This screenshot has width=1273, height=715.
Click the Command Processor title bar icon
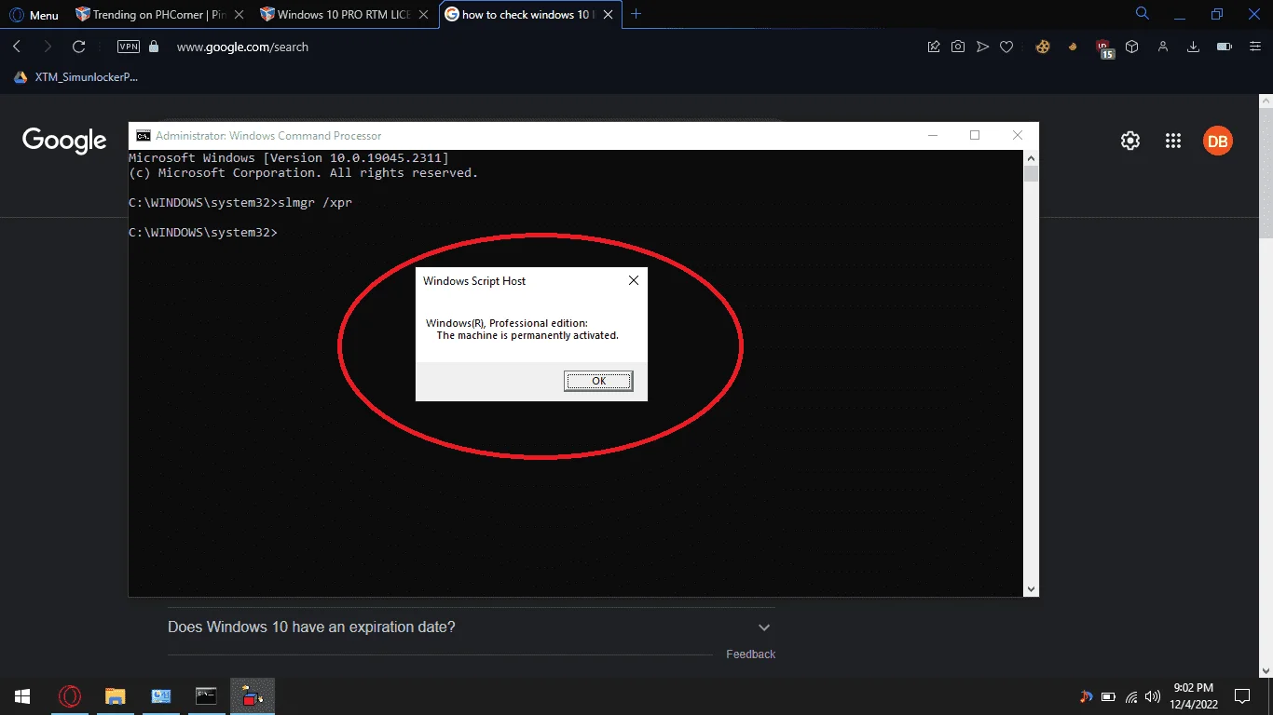point(144,135)
